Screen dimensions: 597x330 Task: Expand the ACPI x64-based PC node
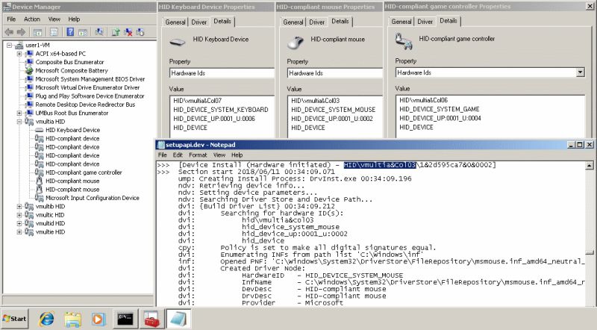19,54
